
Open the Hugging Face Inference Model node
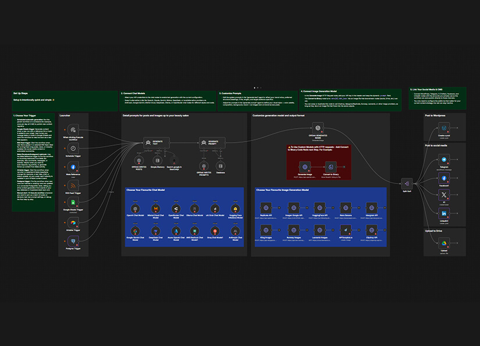235,209
